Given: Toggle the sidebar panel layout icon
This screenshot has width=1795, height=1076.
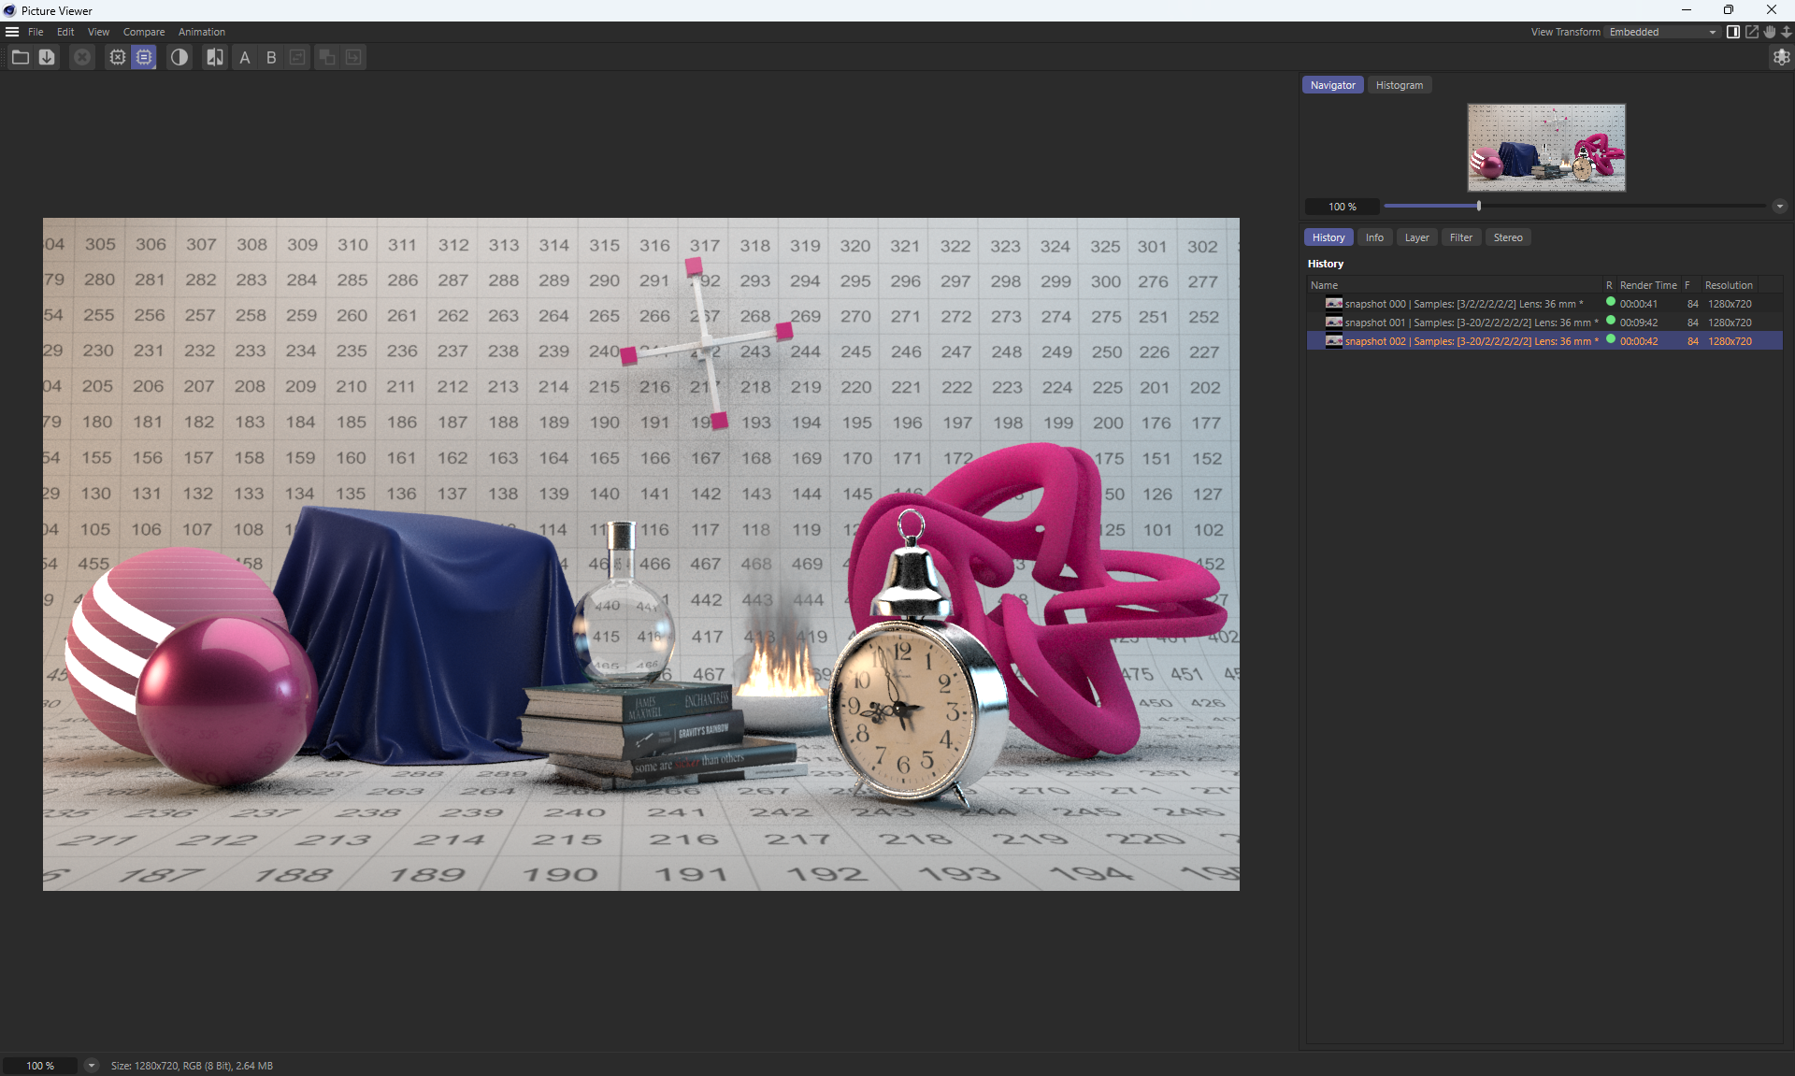Looking at the screenshot, I should (1733, 32).
